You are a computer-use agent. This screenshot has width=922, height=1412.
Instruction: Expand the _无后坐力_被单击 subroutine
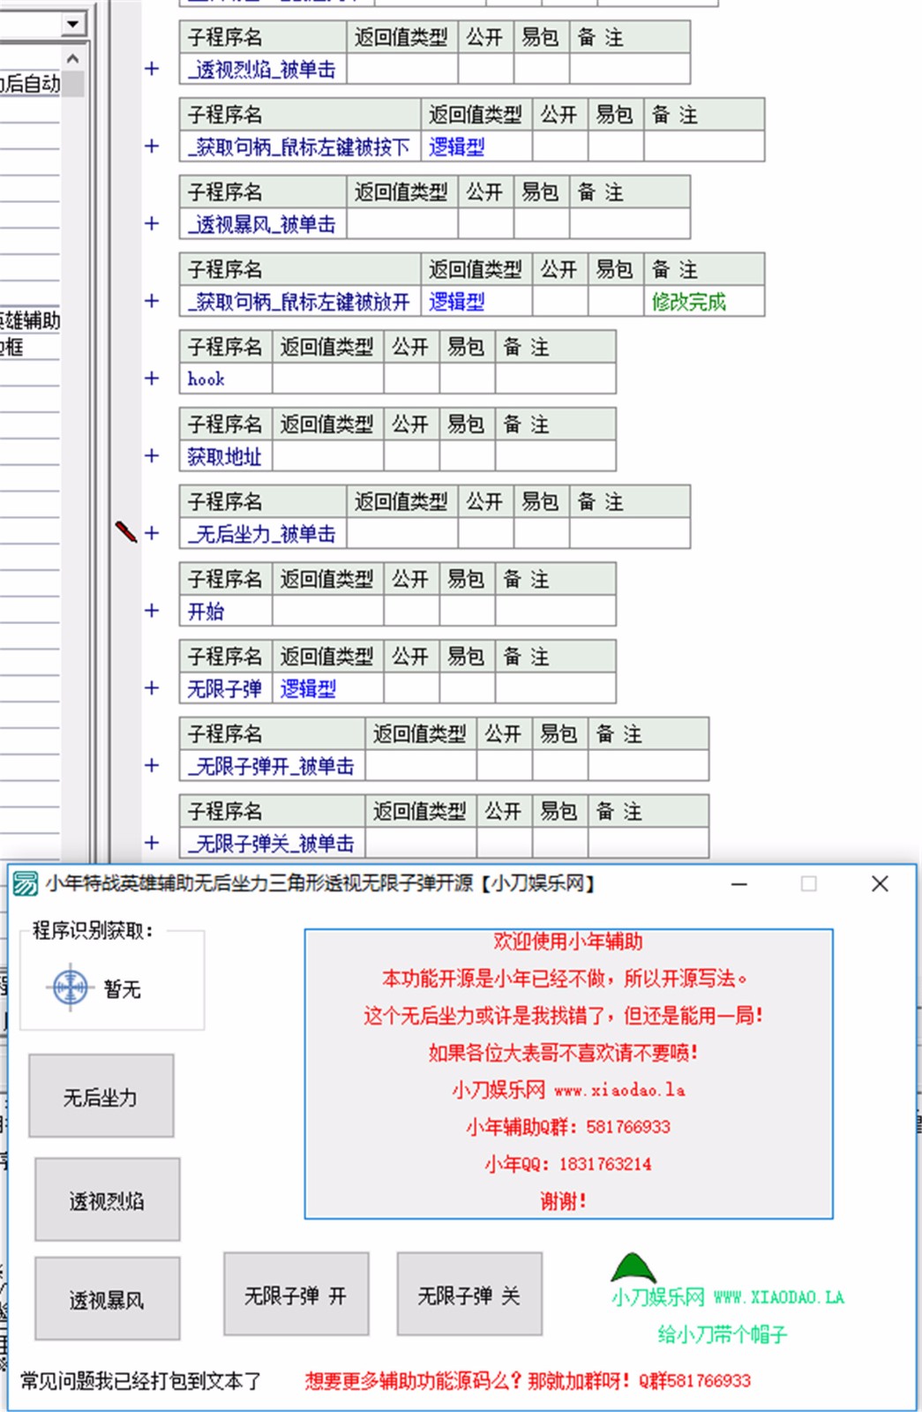152,533
